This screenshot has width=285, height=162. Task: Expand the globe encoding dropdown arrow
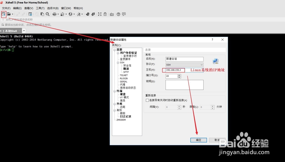74,14
